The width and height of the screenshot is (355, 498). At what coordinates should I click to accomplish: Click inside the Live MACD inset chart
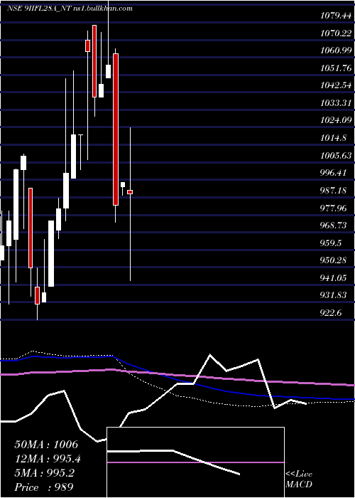[195, 462]
